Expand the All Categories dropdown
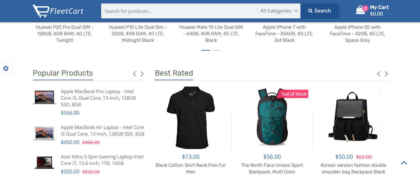 pos(279,11)
